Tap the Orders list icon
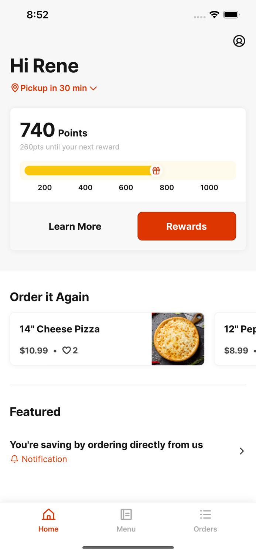 click(205, 514)
